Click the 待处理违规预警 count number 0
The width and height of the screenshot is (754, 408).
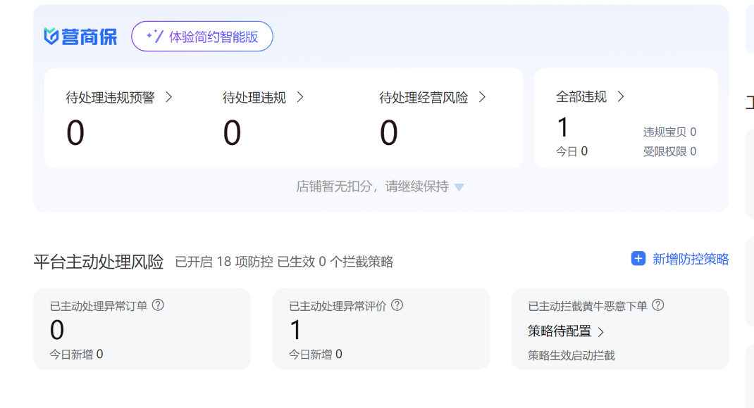coord(75,133)
